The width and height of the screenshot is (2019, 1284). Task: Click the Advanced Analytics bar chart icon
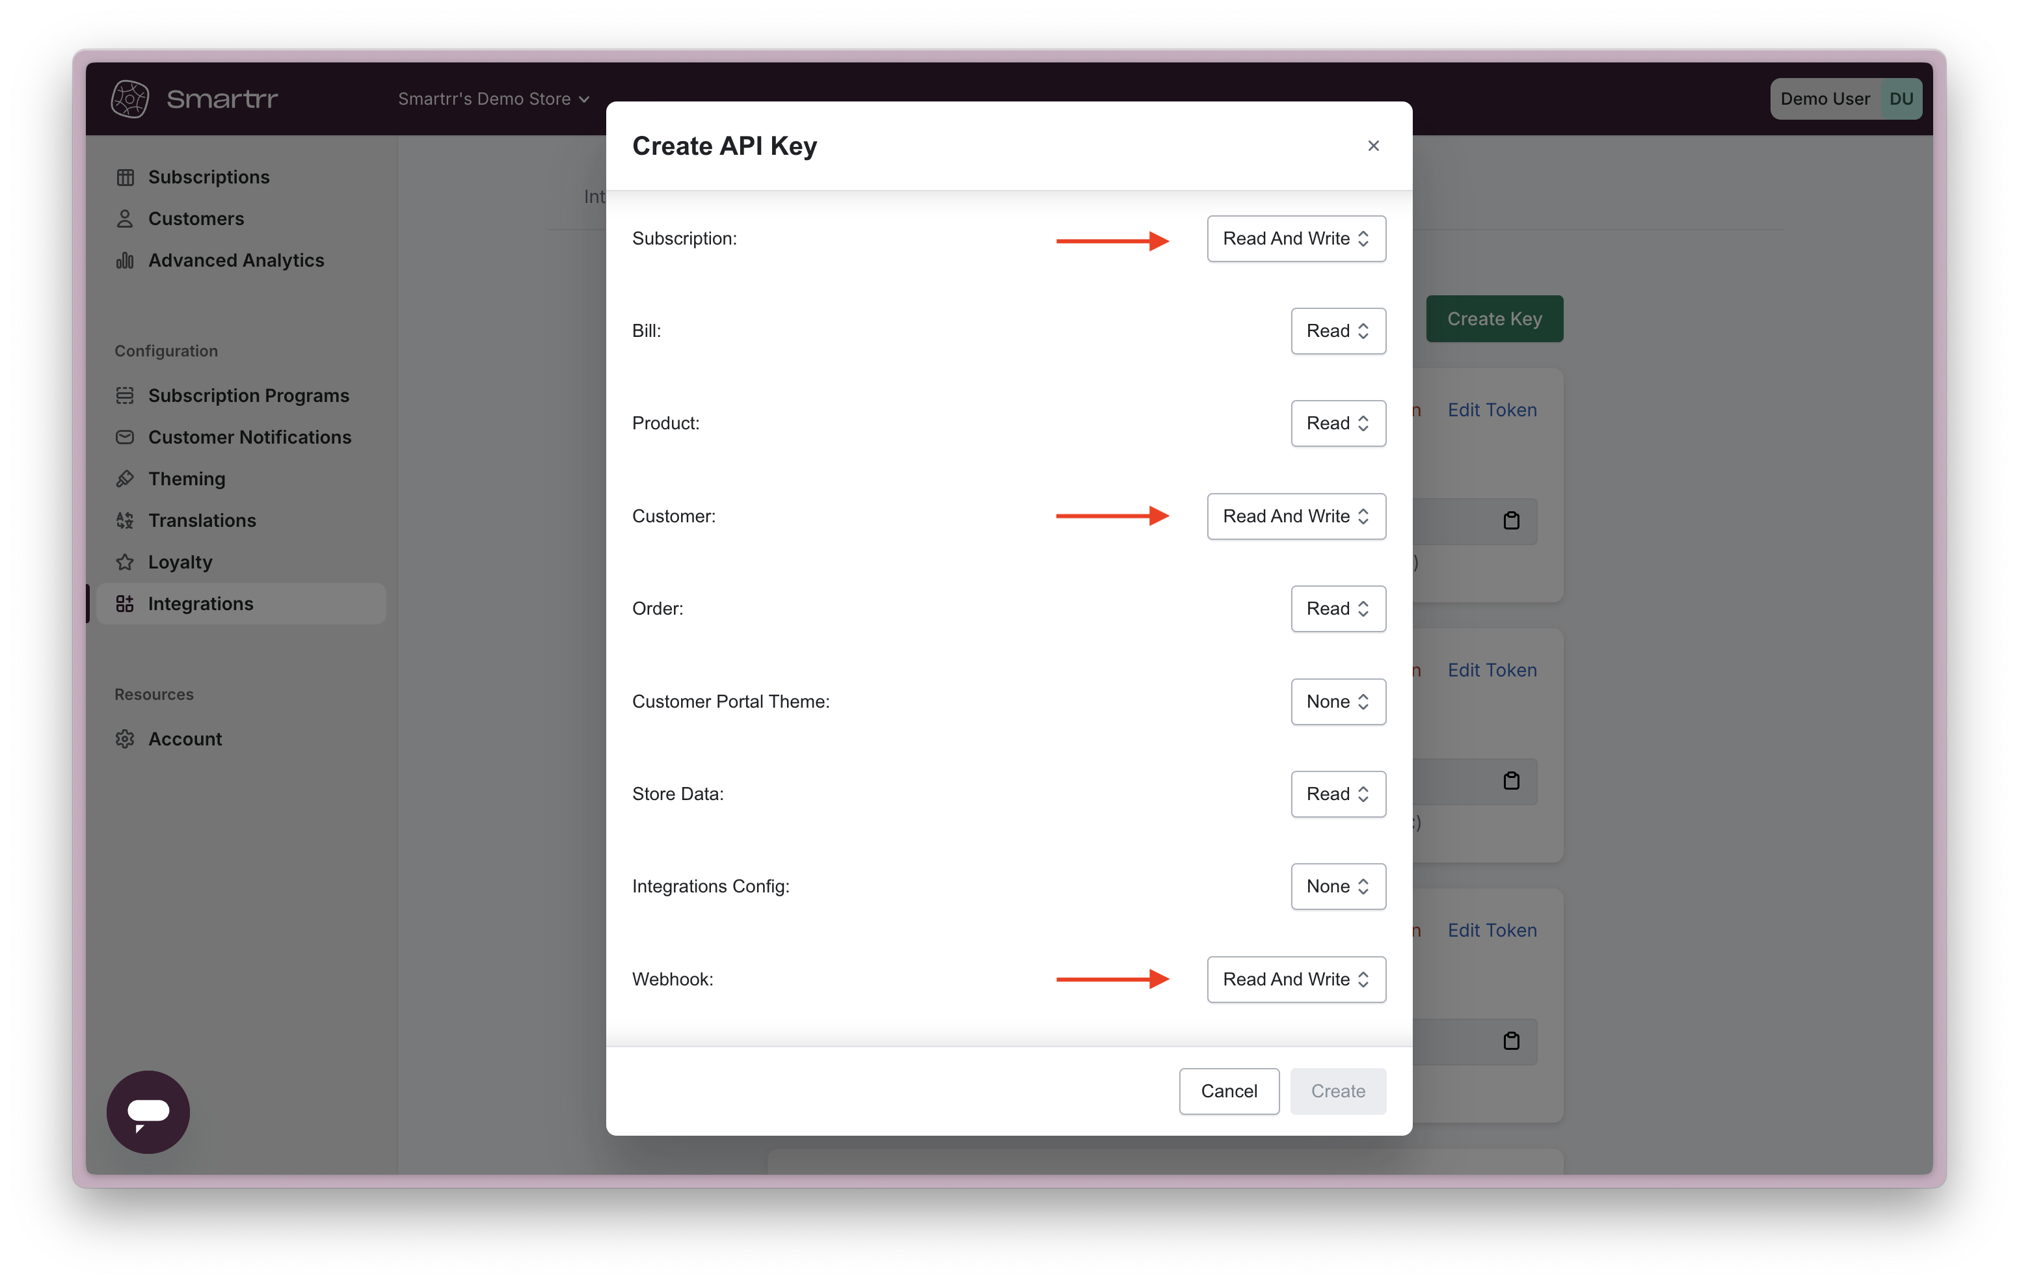click(x=125, y=260)
